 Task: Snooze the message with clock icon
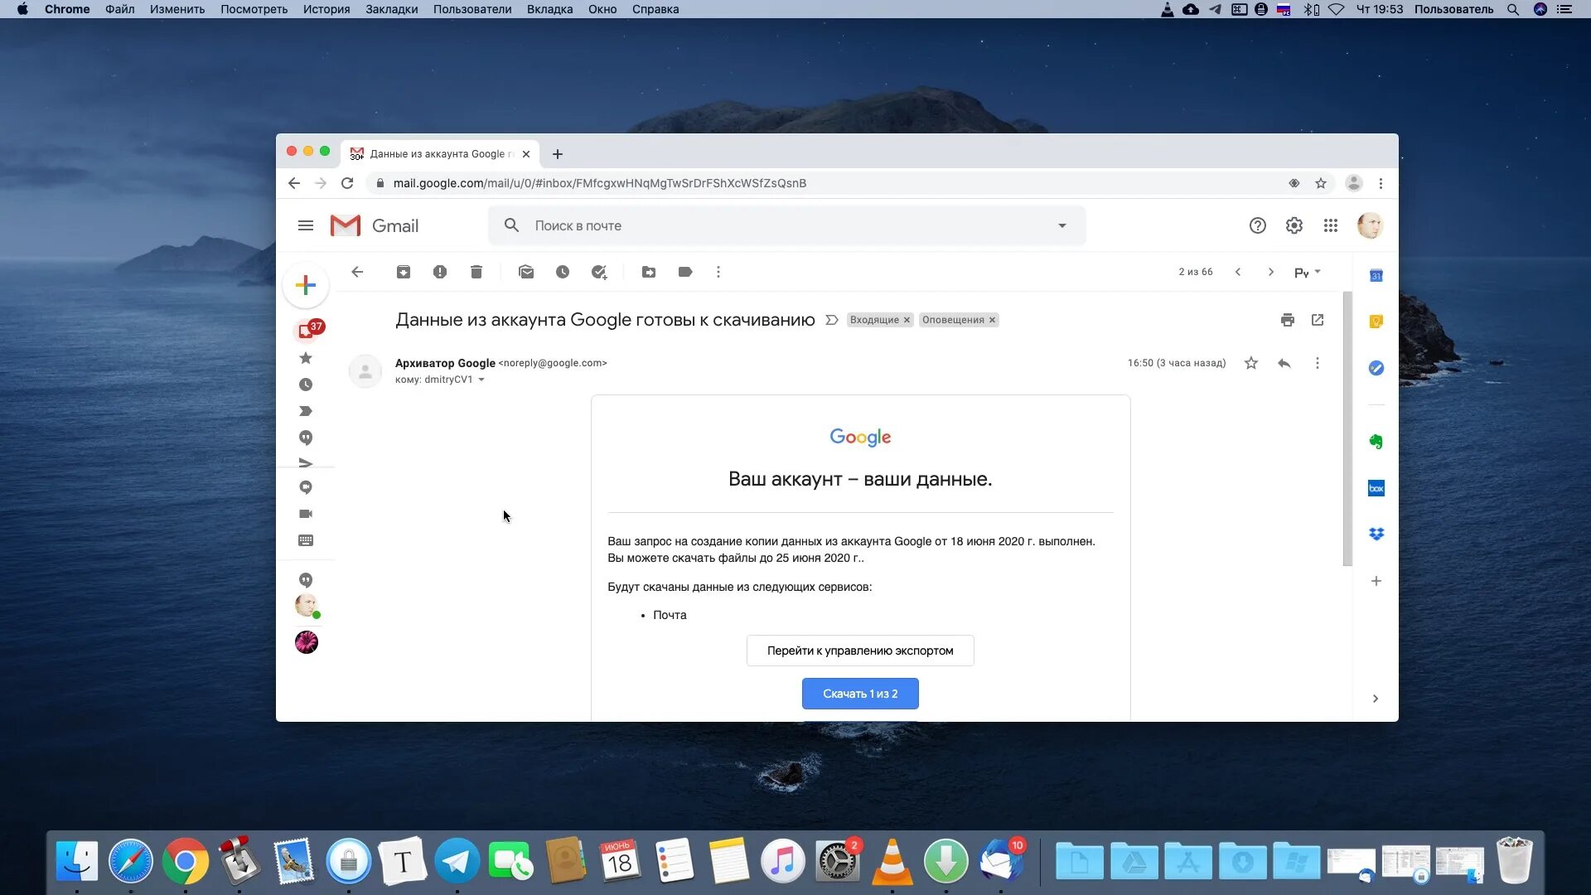(563, 272)
